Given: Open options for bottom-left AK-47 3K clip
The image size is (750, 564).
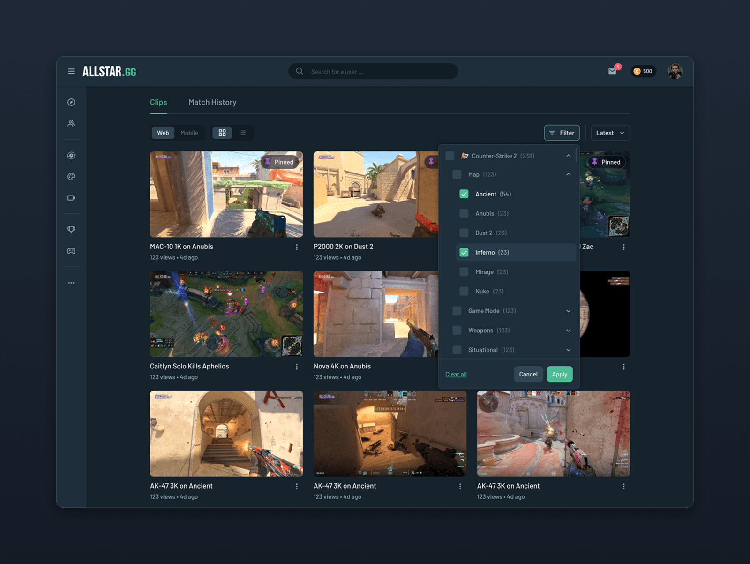Looking at the screenshot, I should pos(297,487).
